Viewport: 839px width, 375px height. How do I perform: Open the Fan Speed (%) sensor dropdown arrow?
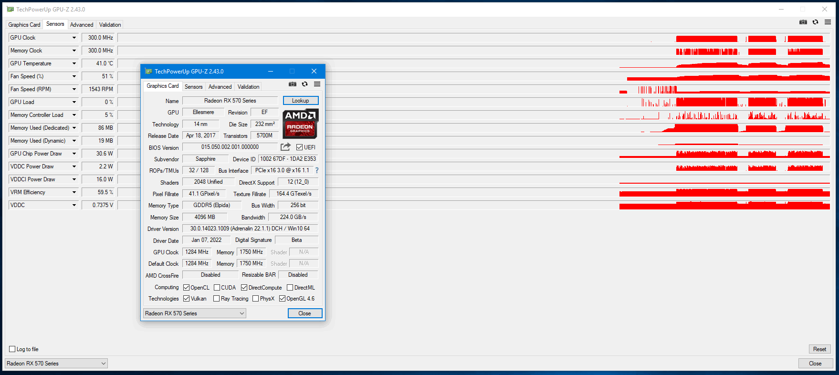point(74,76)
